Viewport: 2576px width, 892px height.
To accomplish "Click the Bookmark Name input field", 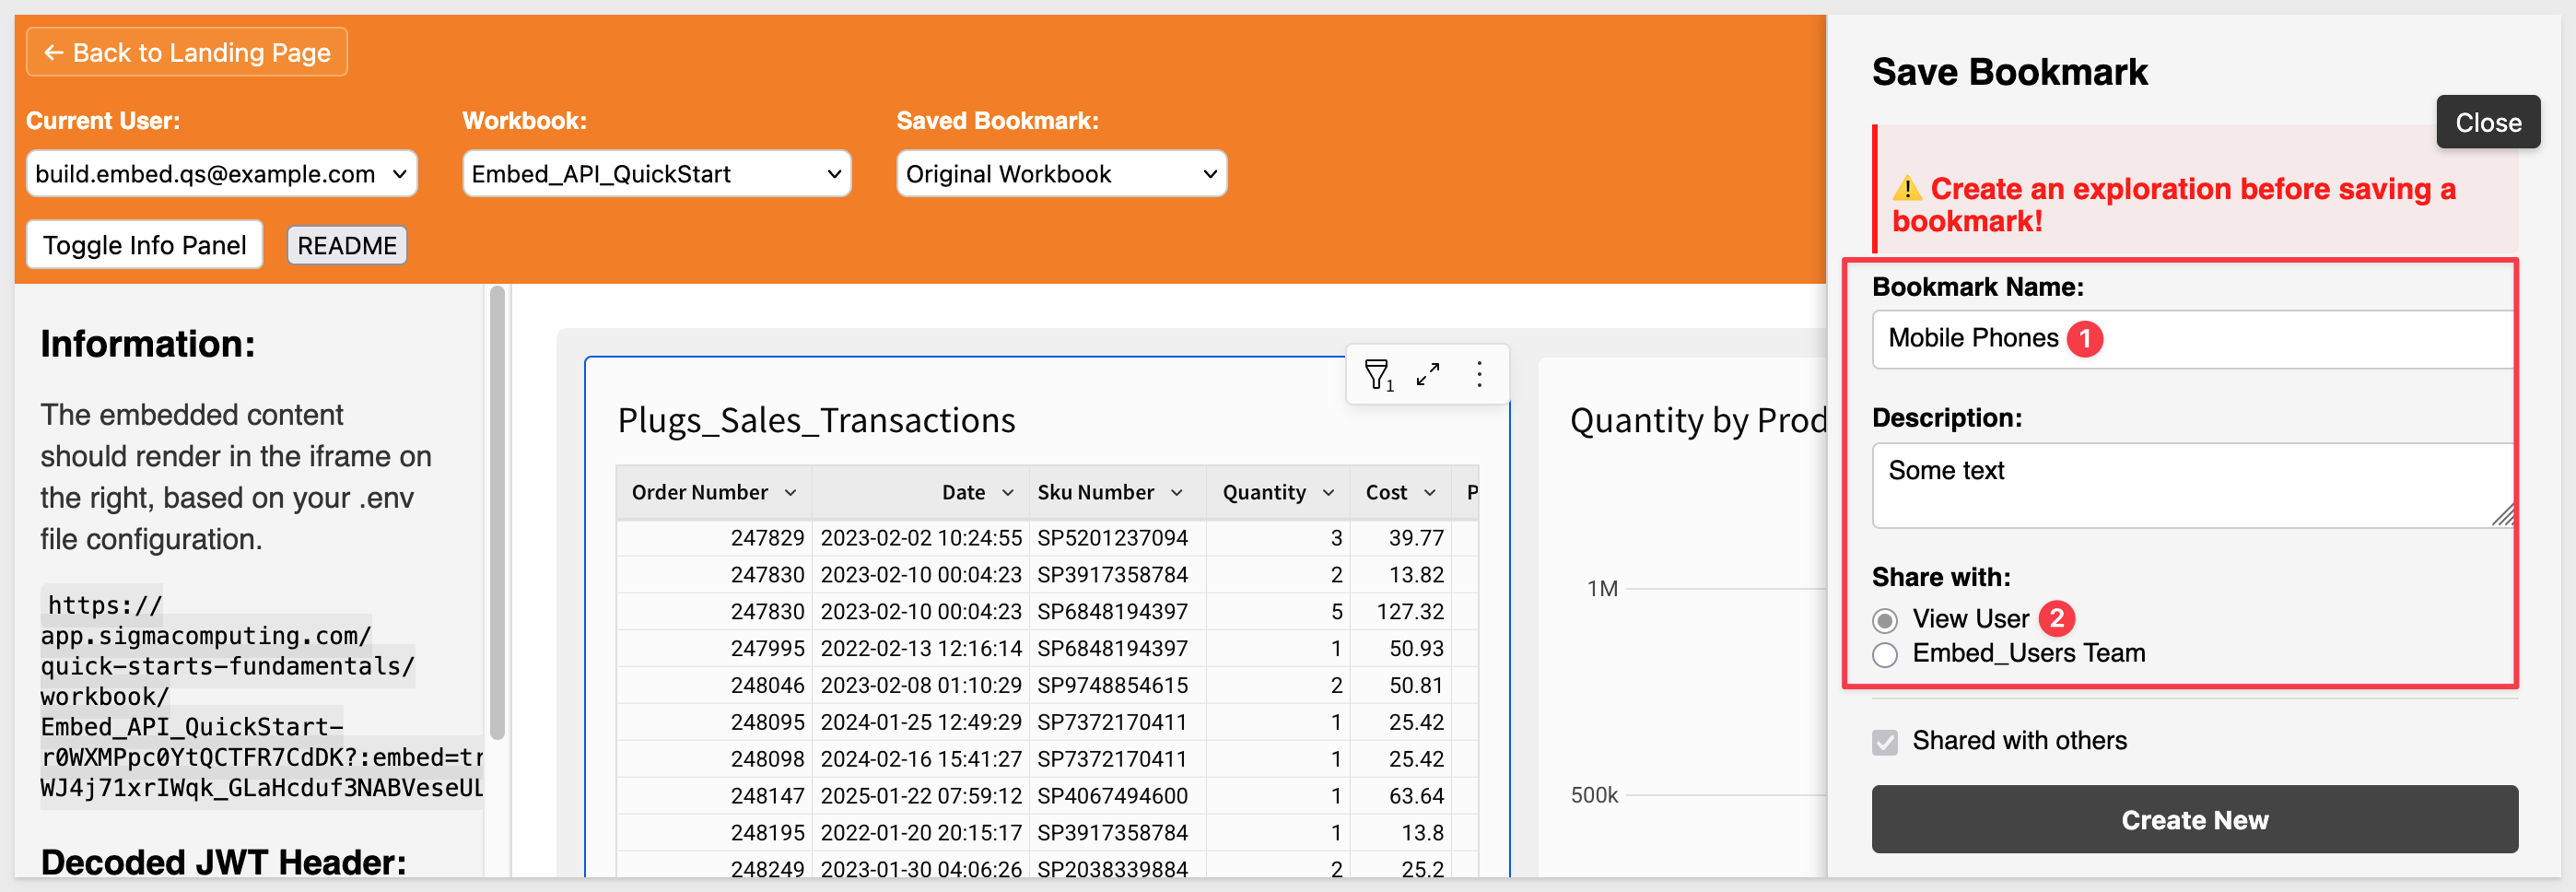I will point(2193,339).
